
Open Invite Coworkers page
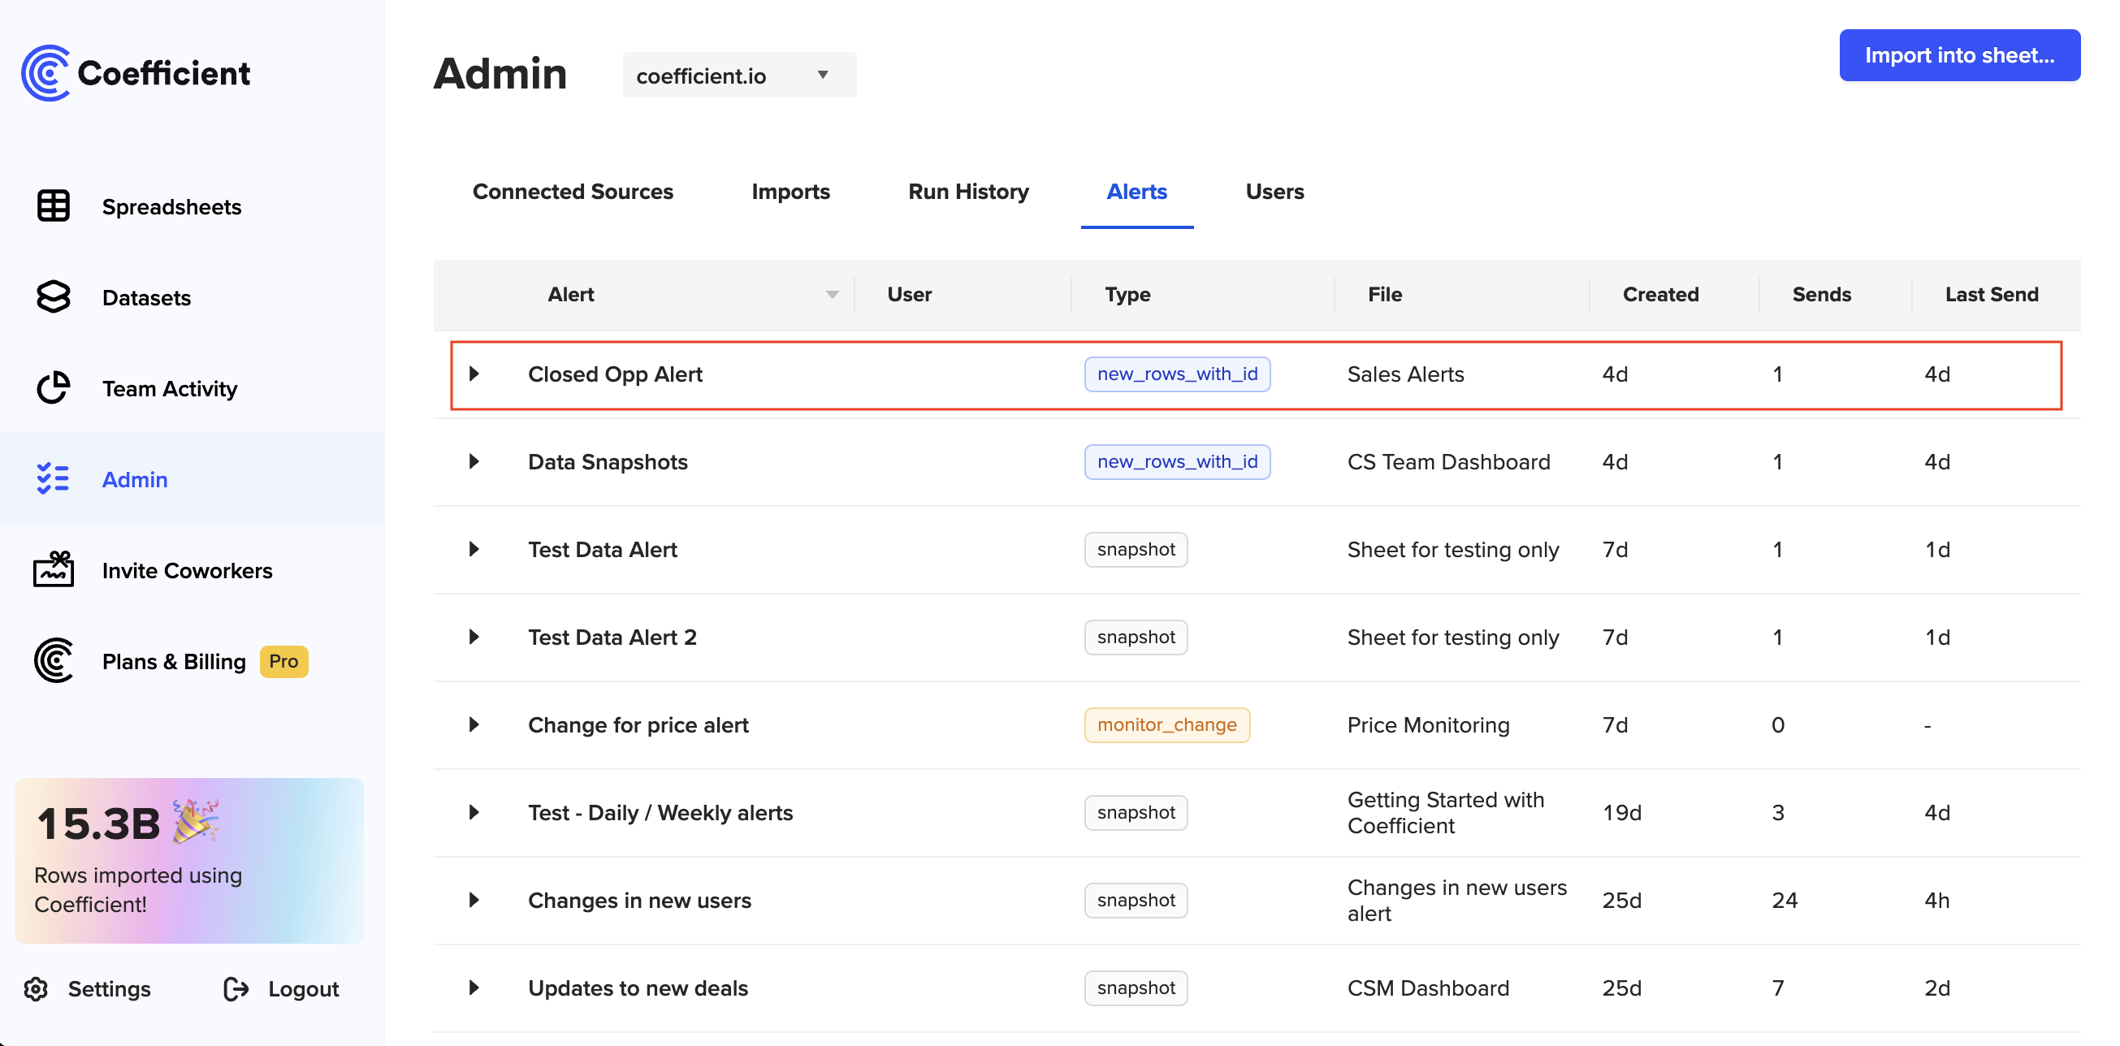point(187,570)
